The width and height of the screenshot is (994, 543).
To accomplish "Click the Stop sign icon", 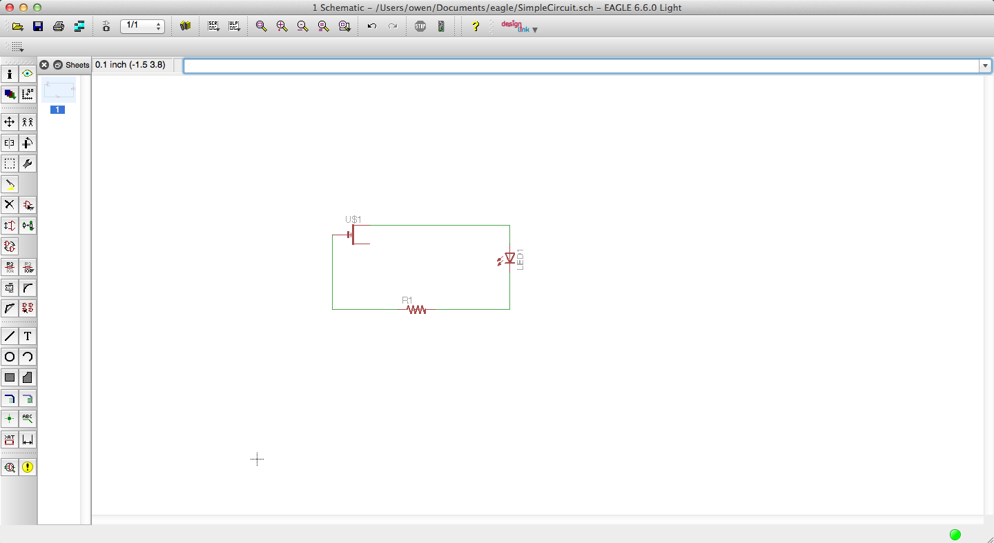I will (420, 26).
